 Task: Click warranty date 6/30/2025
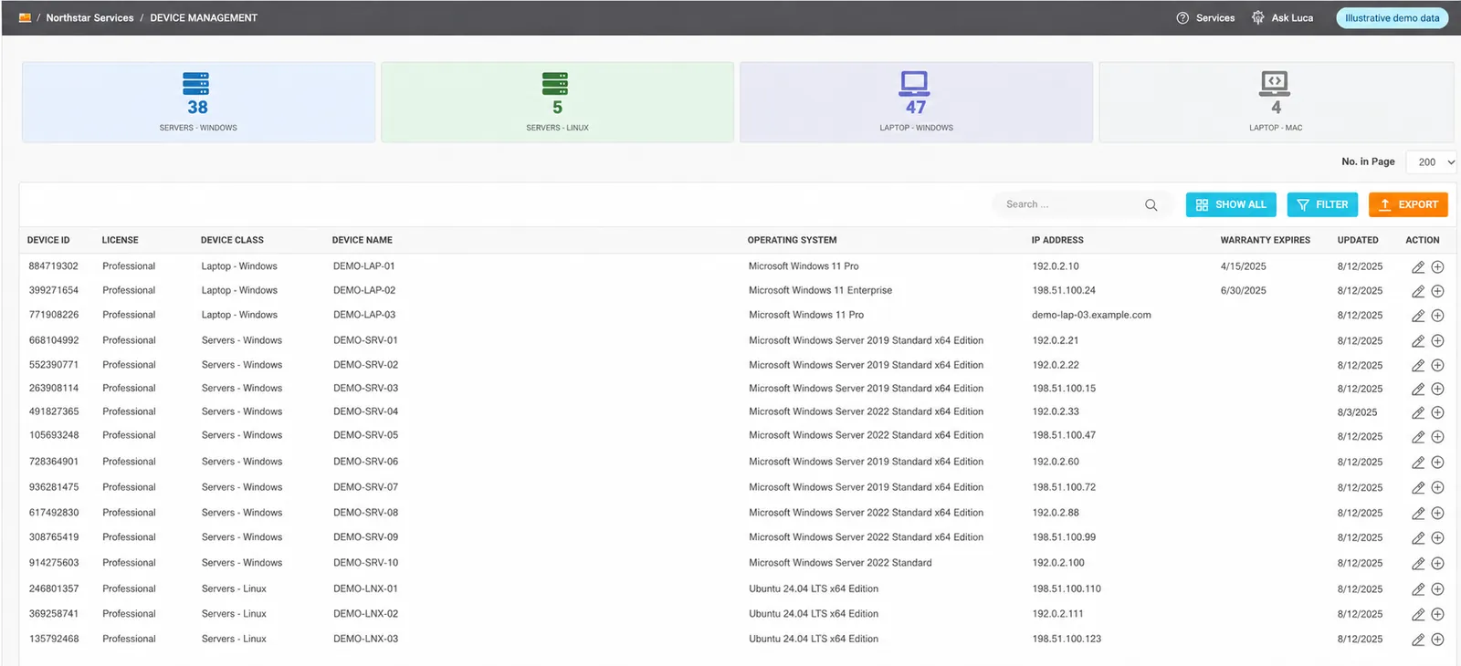click(1243, 290)
